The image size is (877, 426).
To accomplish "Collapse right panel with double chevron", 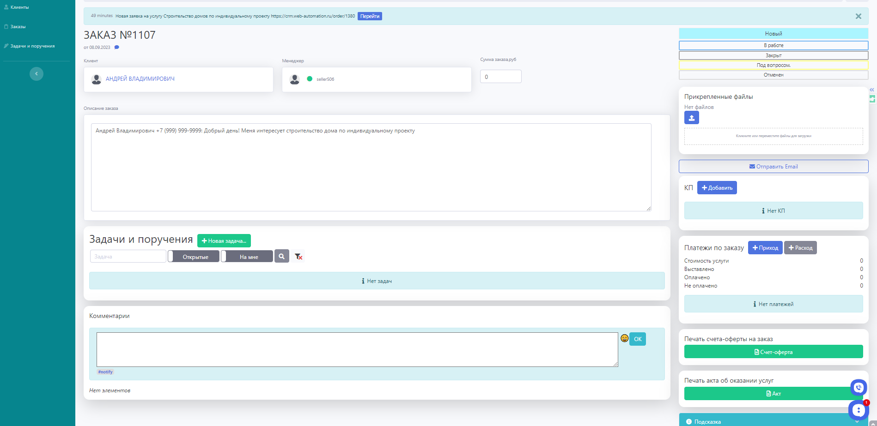I will tap(871, 90).
